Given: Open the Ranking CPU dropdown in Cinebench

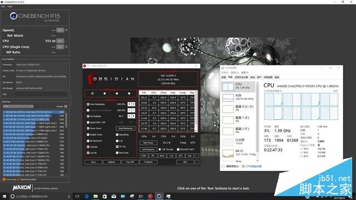Looking at the screenshot, I should click(18, 106).
